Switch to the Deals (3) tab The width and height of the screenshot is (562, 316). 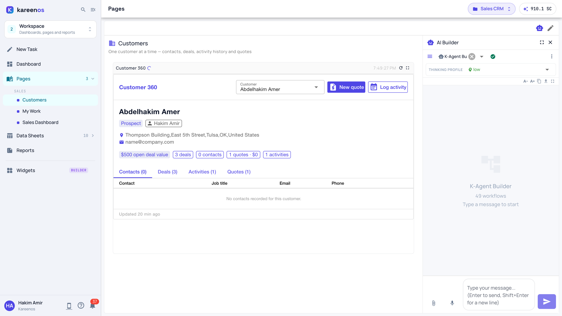coord(168,172)
